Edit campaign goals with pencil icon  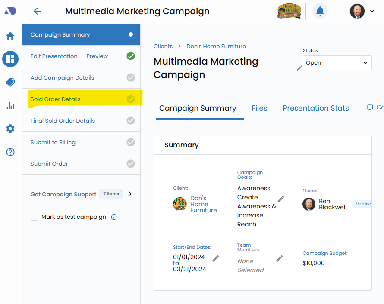(x=281, y=199)
